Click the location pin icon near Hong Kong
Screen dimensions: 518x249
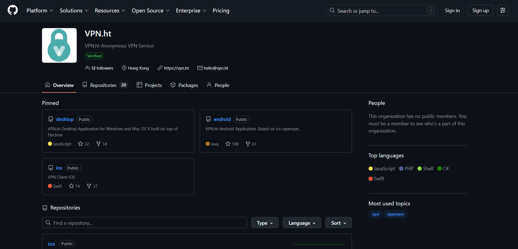tap(124, 68)
